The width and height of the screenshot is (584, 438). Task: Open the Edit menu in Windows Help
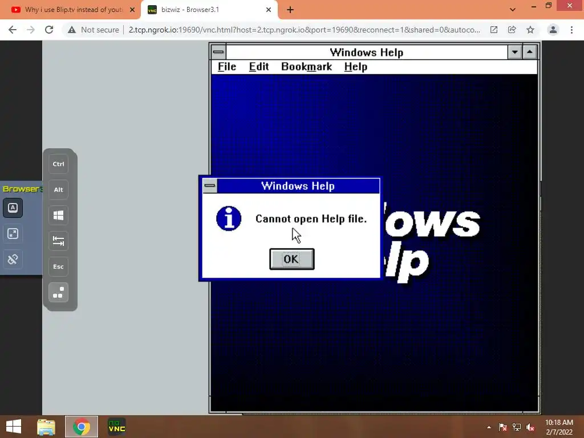click(x=259, y=67)
